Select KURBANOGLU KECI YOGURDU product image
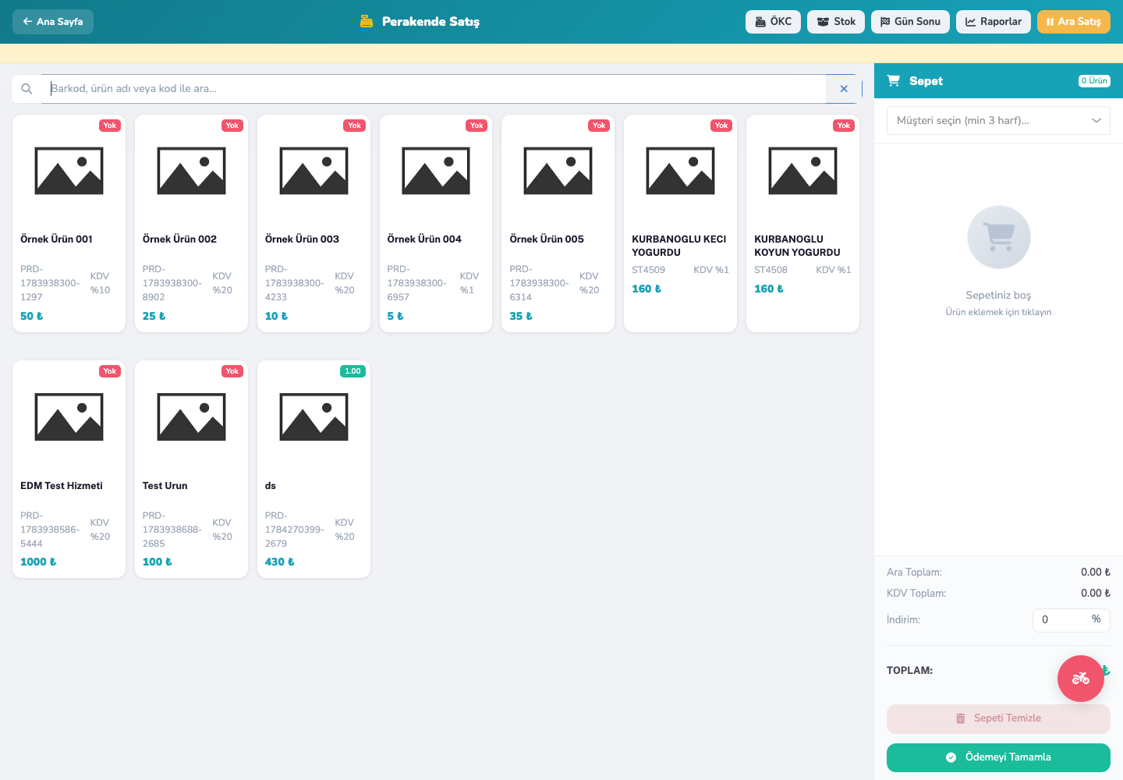This screenshot has height=780, width=1123. [681, 171]
